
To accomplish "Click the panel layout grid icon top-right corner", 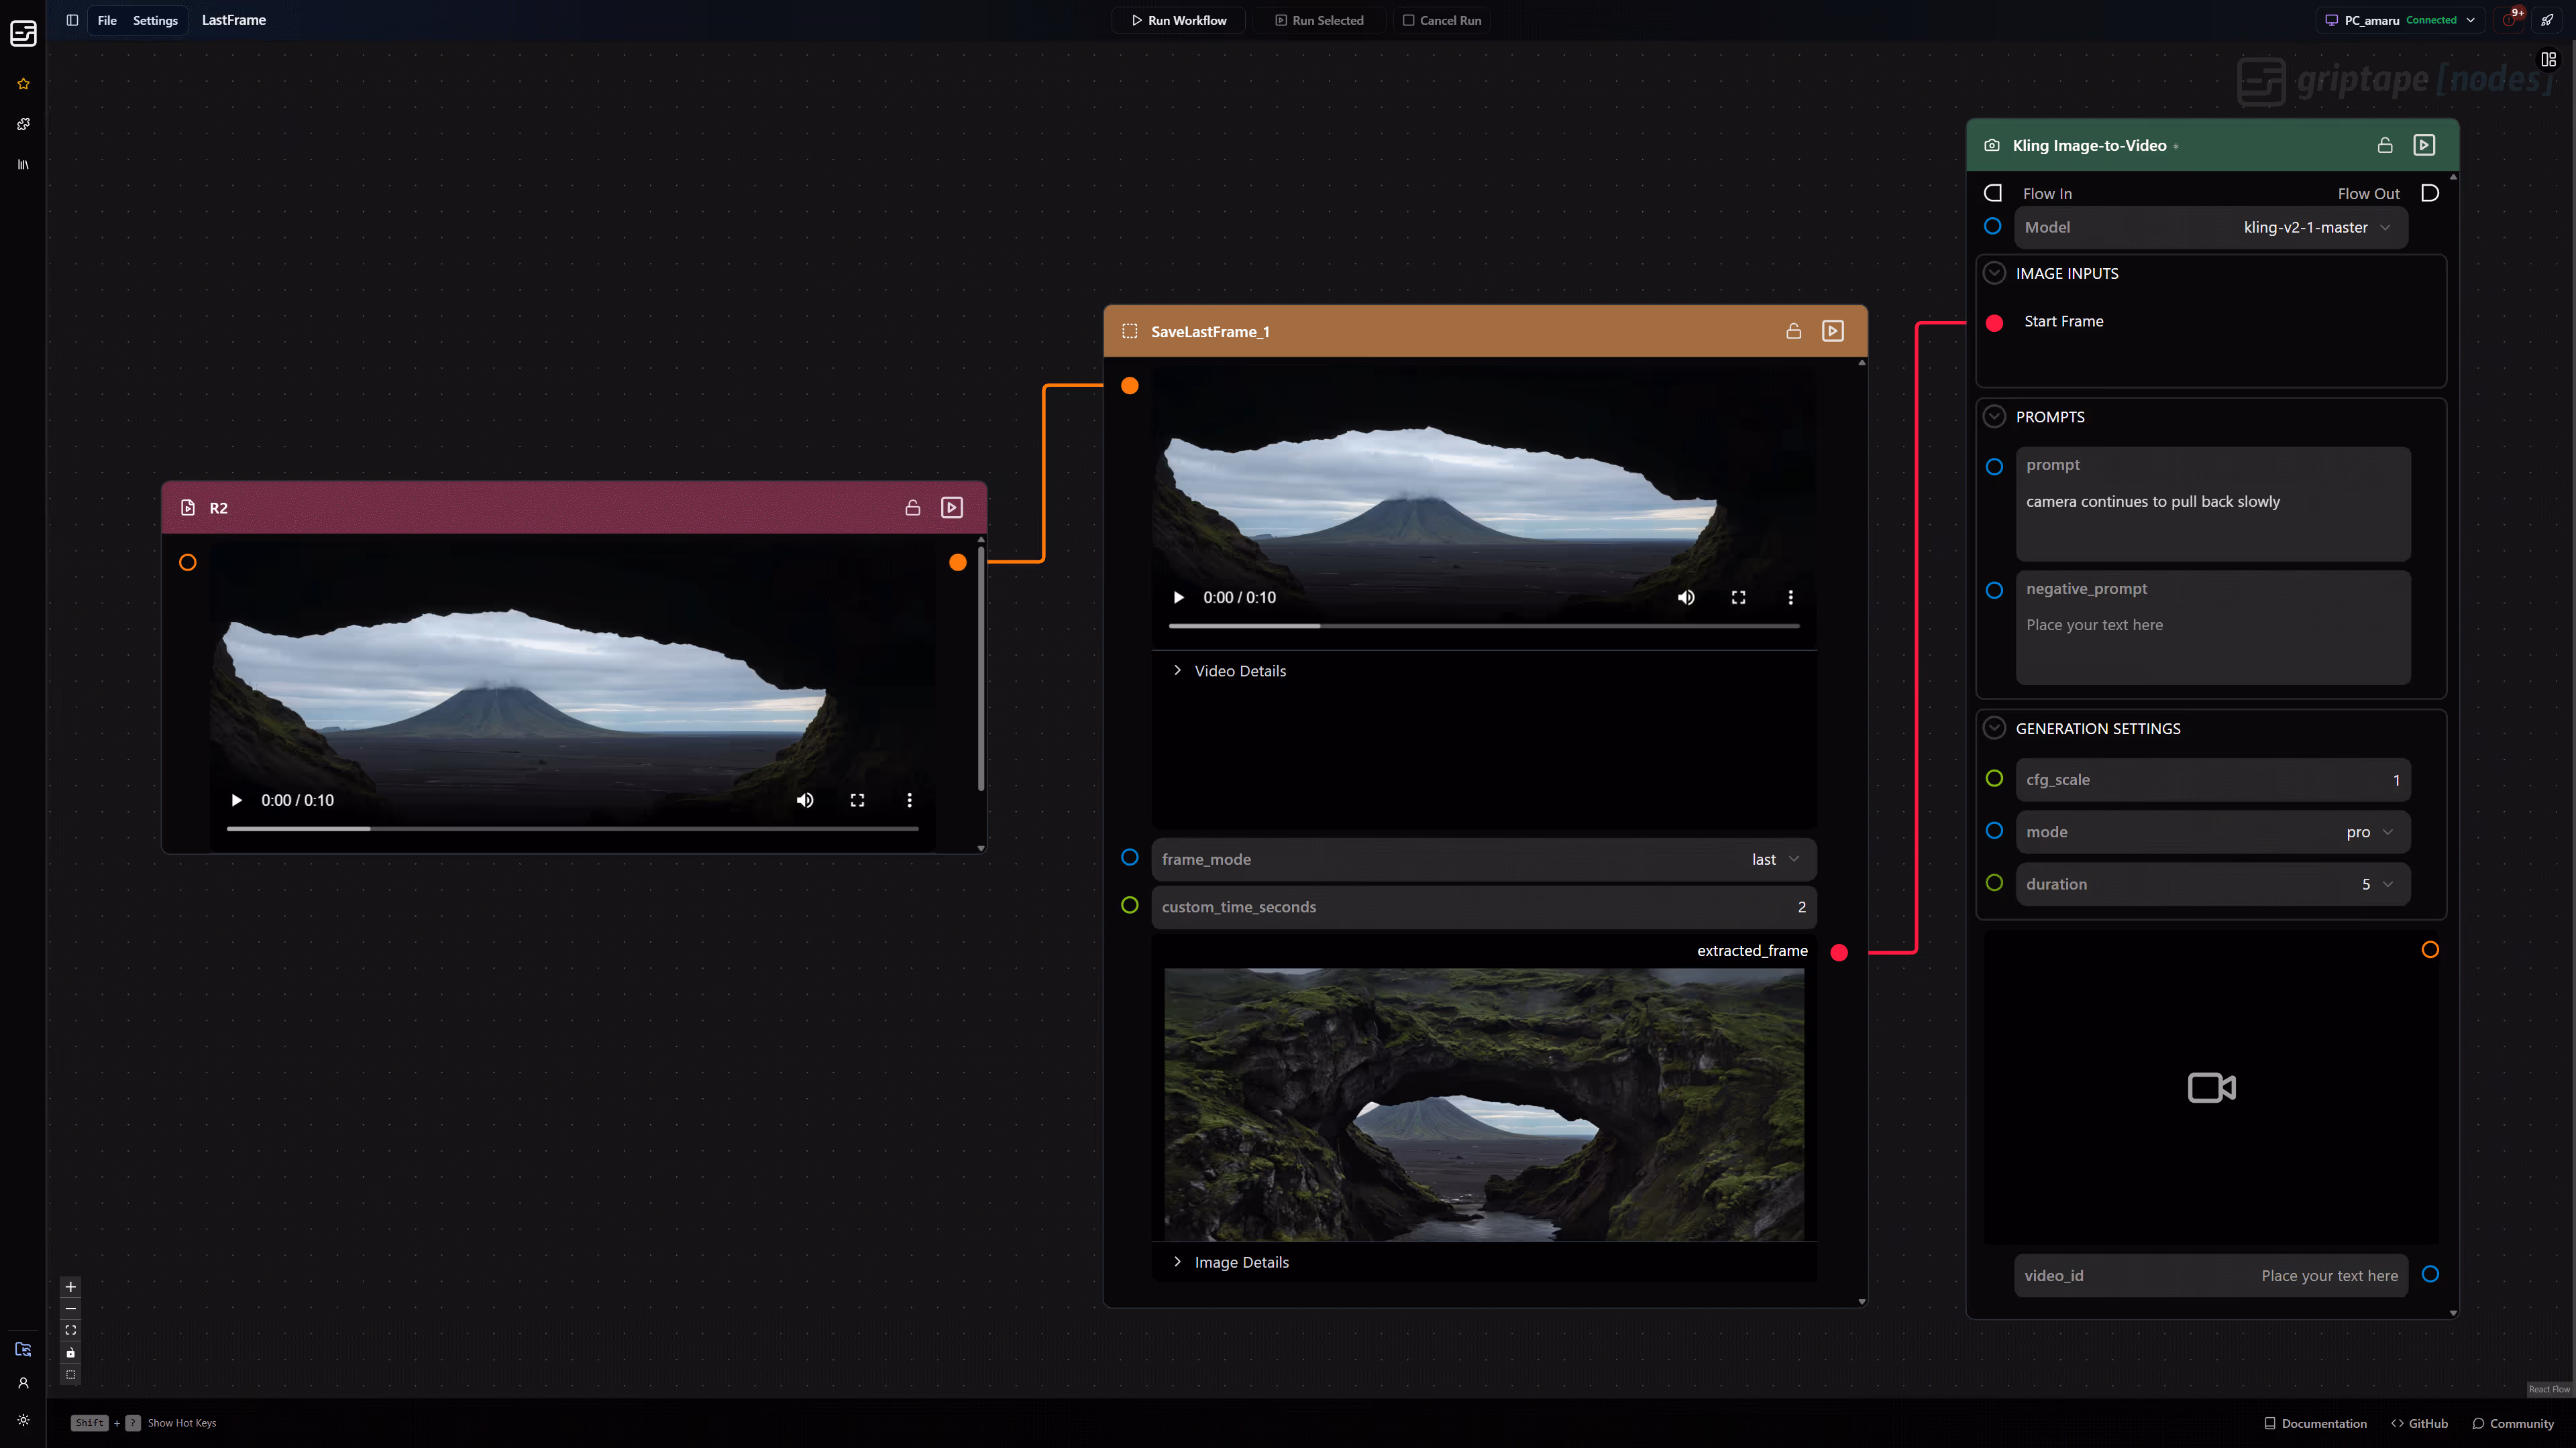I will (x=2548, y=58).
